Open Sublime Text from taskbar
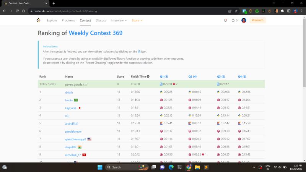Image resolution: width=306 pixels, height=172 pixels. tap(206, 167)
